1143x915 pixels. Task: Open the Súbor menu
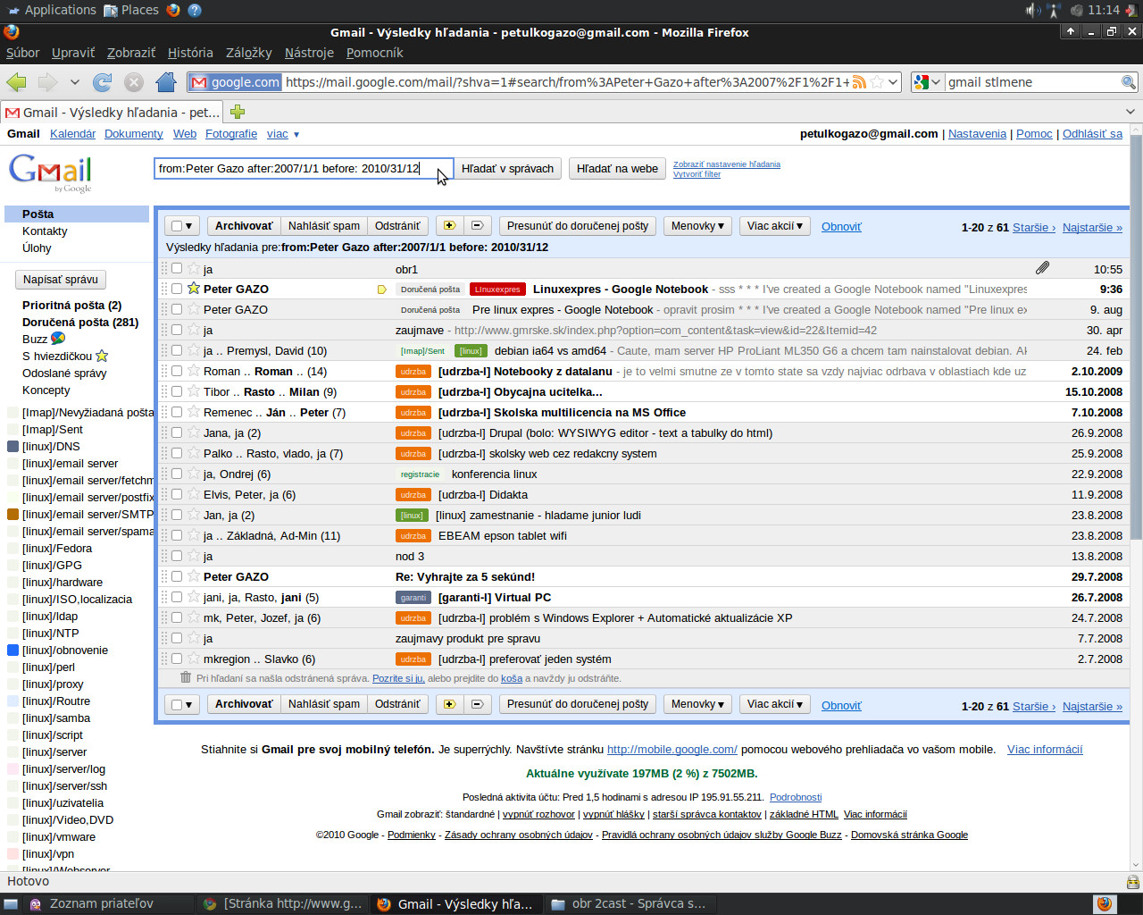coord(22,53)
